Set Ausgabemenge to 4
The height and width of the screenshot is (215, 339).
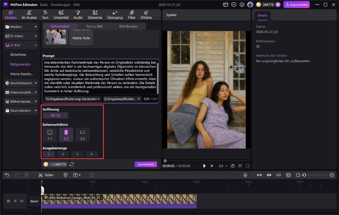92,154
